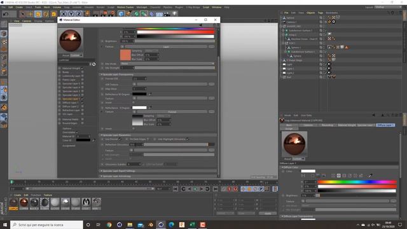Open the Texture menu in the Material Manager
The width and height of the screenshot is (407, 229).
point(48,195)
